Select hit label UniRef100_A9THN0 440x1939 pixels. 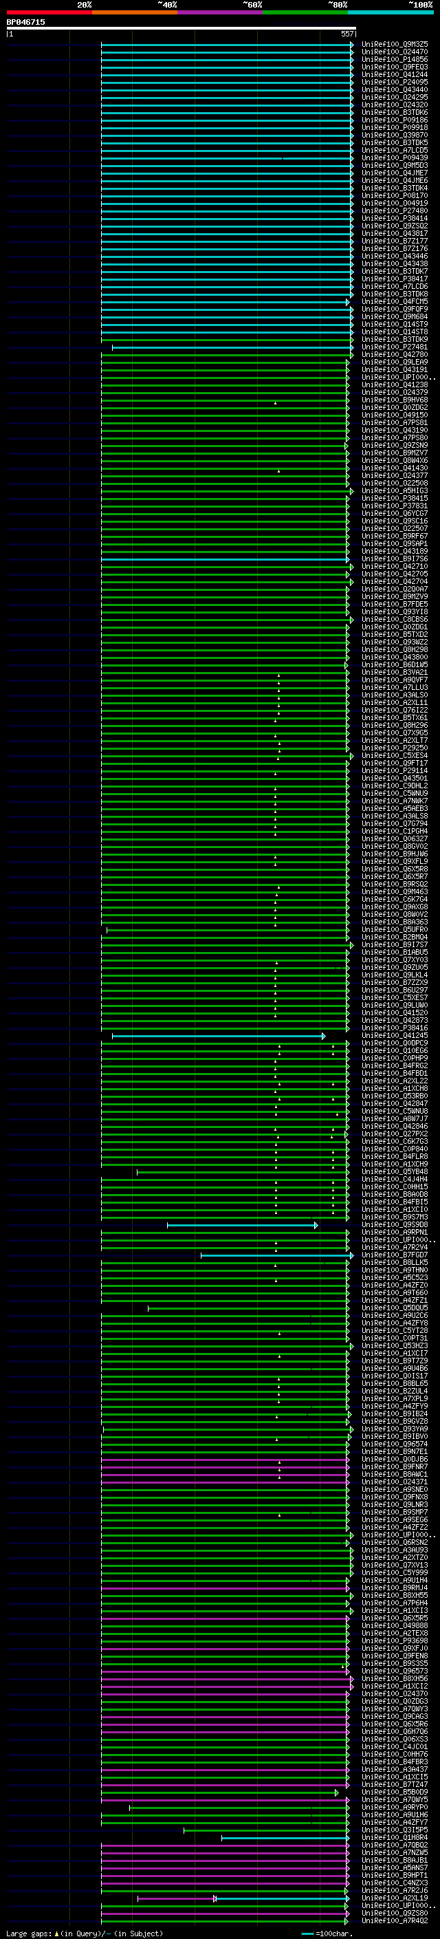395,1270
